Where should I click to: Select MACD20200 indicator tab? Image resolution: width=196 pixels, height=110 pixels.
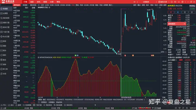[x=108, y=99]
